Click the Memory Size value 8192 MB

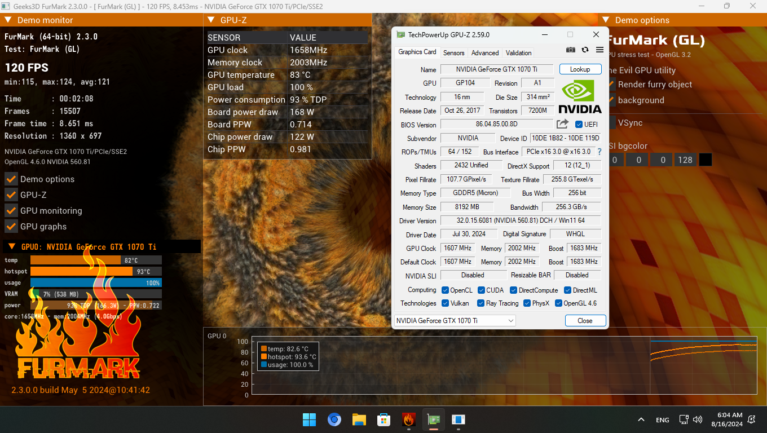[467, 207]
